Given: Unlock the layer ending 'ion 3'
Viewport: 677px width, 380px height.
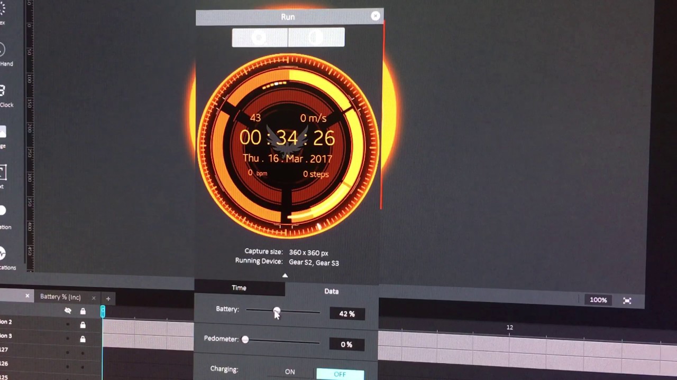Looking at the screenshot, I should 83,339.
